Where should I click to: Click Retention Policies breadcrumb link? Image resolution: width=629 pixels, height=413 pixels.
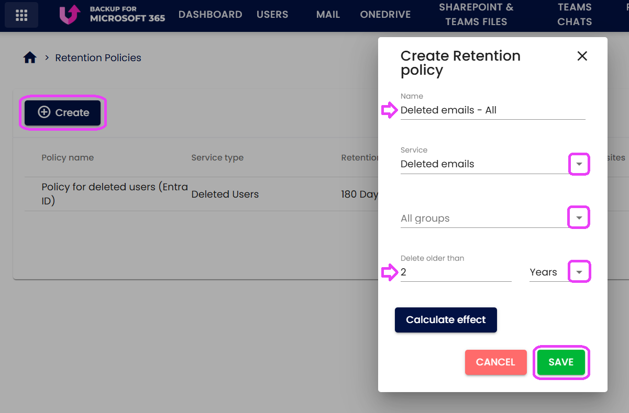[98, 58]
